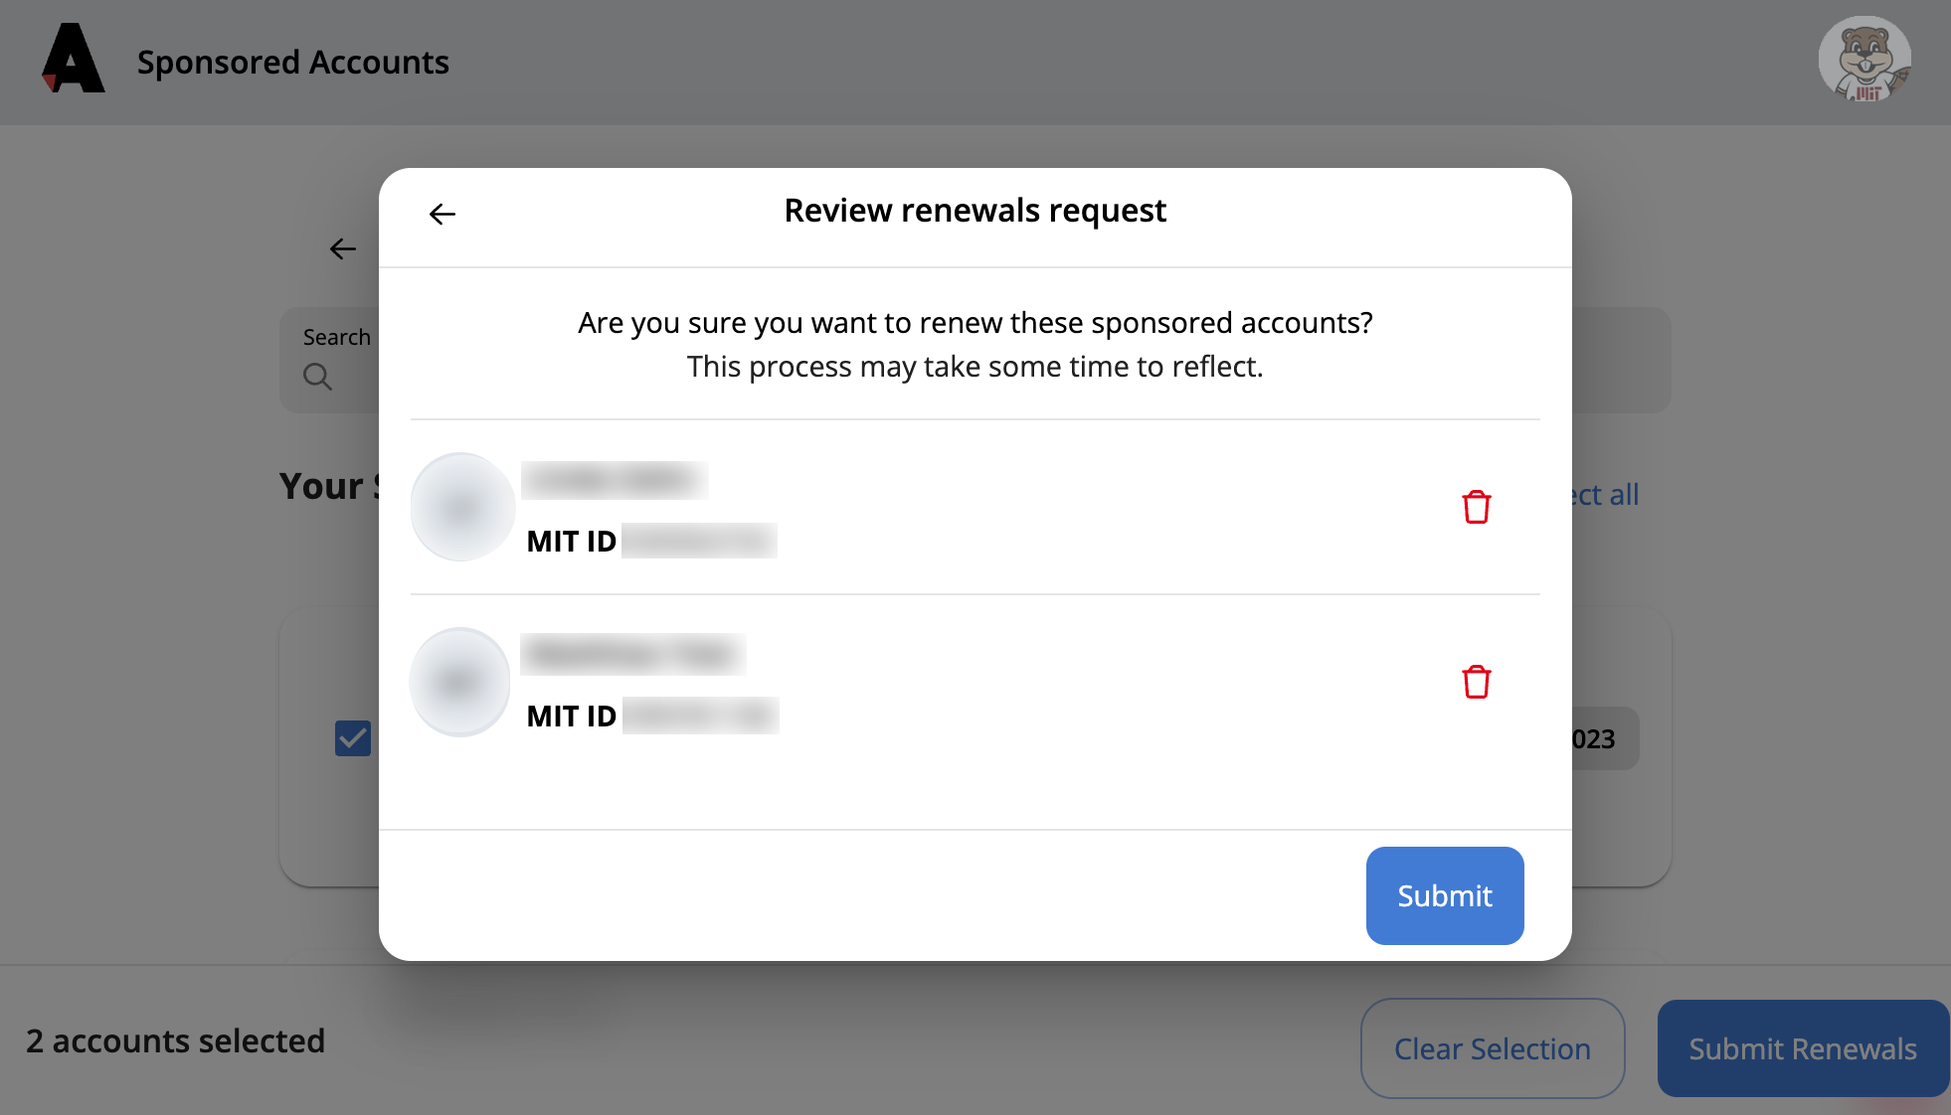This screenshot has width=1951, height=1115.
Task: Click the back arrow in the review dialog
Action: 443,214
